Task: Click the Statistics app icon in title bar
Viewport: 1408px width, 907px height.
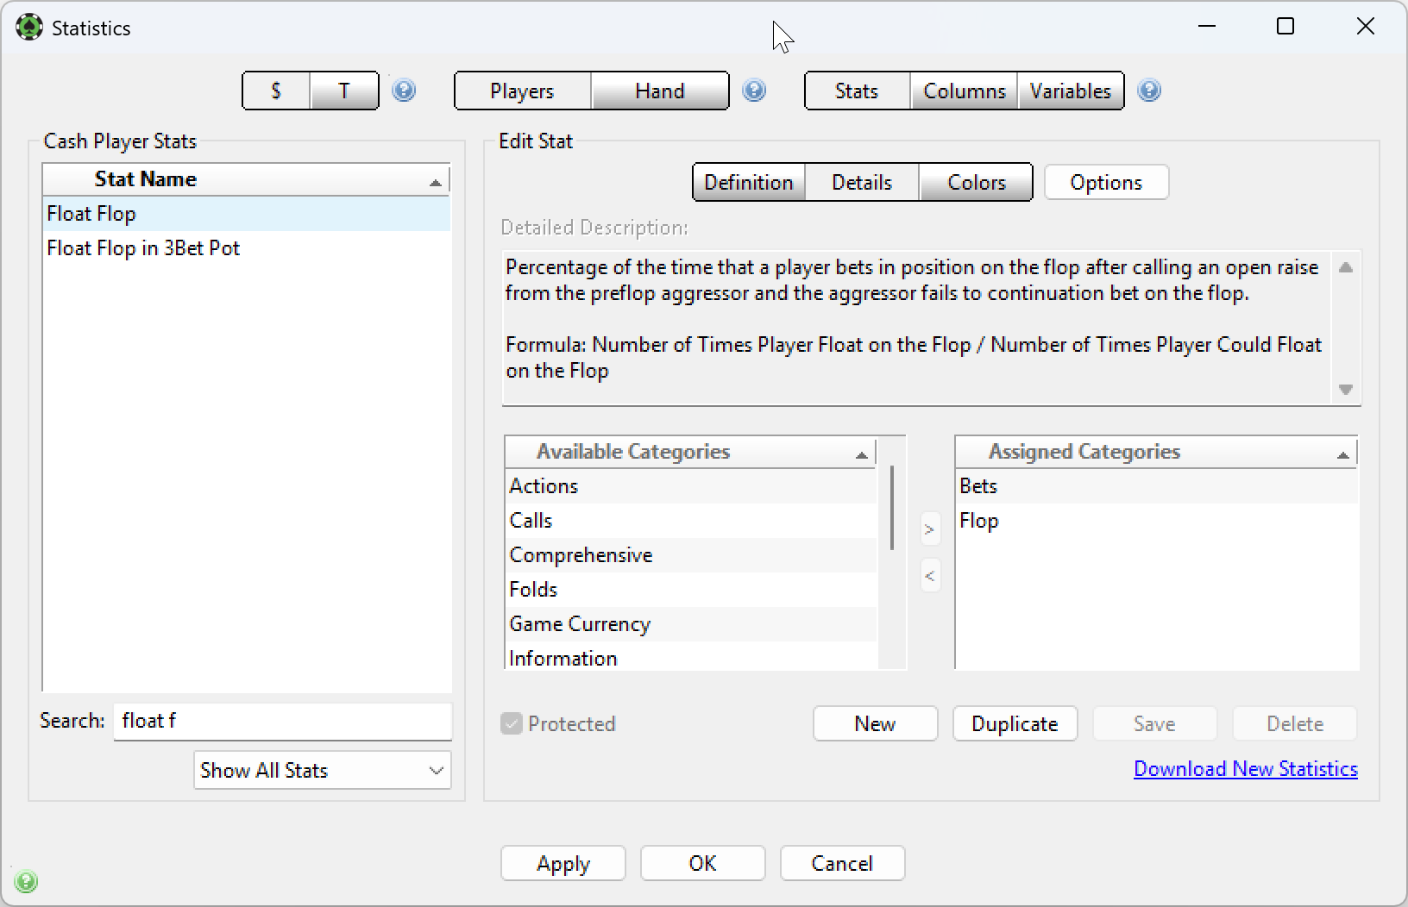Action: tap(29, 28)
